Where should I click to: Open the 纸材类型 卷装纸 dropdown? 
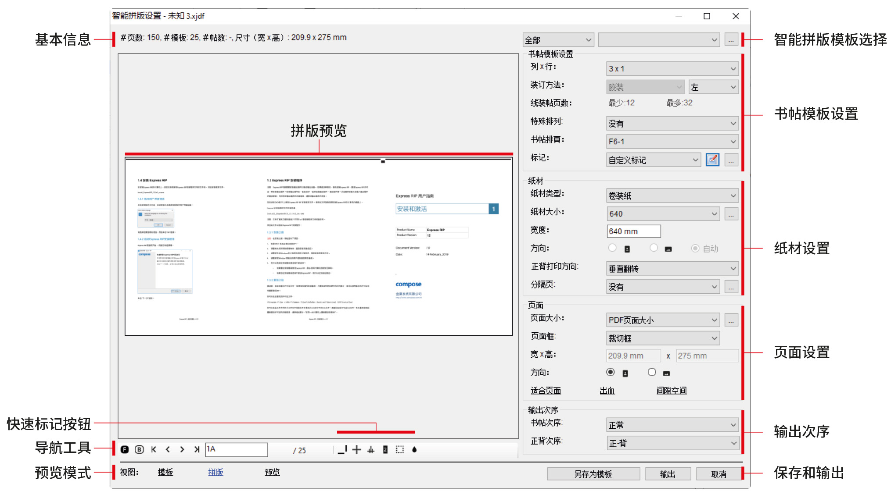(x=672, y=196)
